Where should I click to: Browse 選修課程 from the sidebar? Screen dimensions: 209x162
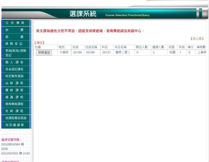tap(16, 90)
